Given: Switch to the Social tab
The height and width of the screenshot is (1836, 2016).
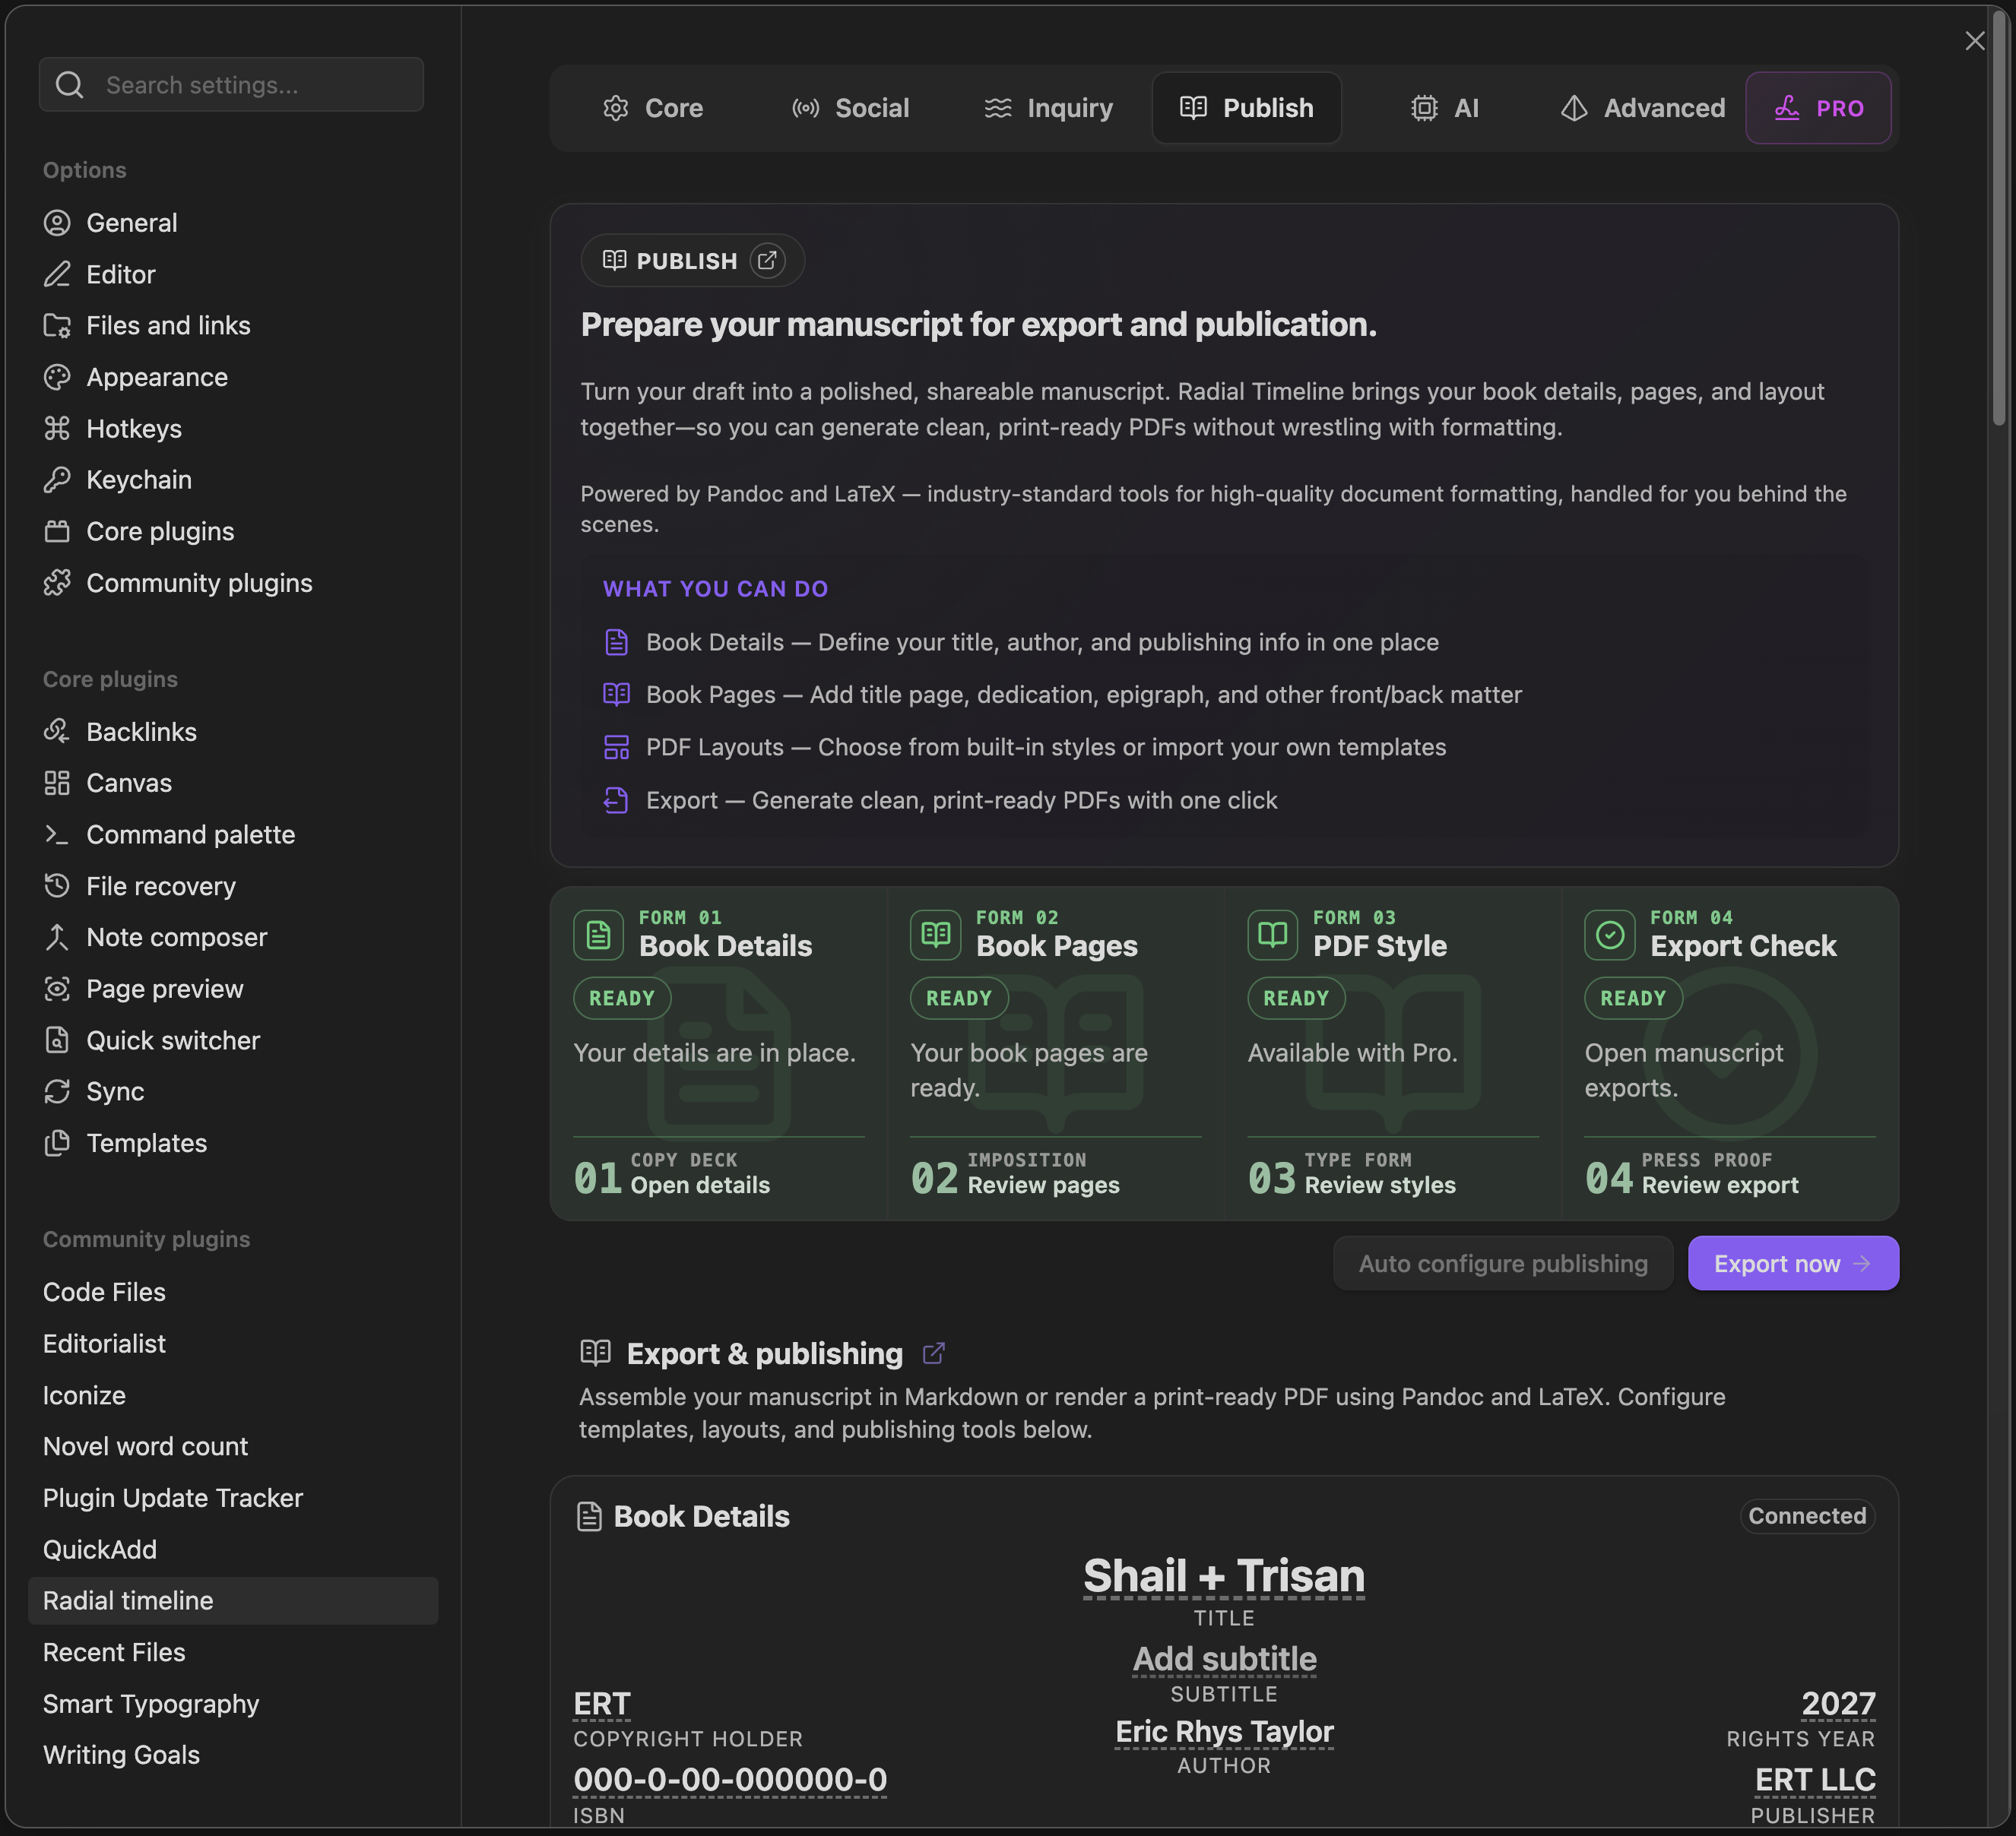Looking at the screenshot, I should [x=850, y=108].
